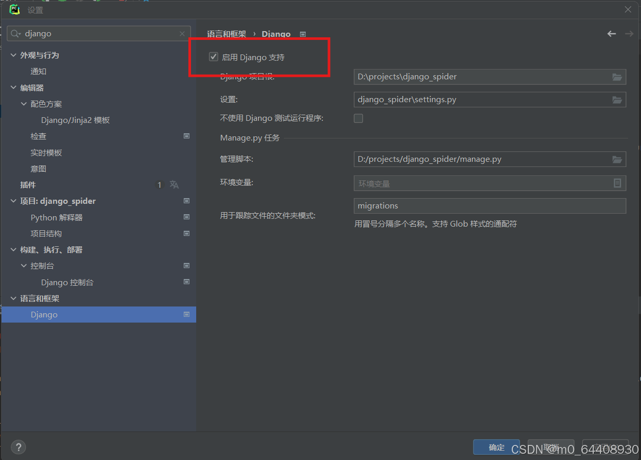Click the 确定 button
The height and width of the screenshot is (460, 641).
496,447
